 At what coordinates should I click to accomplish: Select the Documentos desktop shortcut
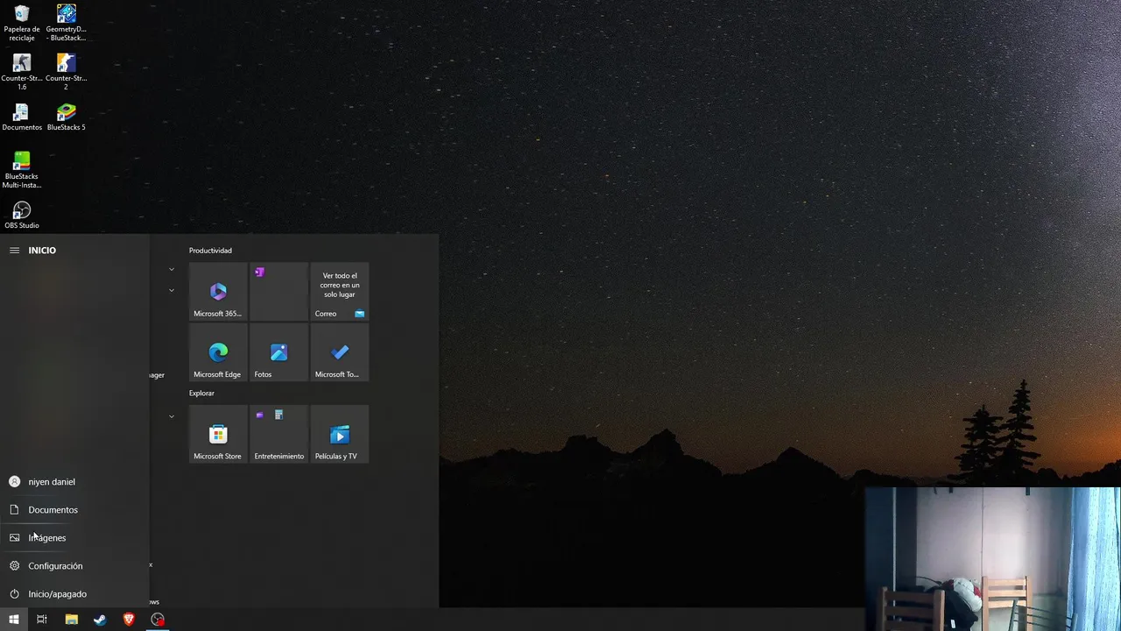pyautogui.click(x=22, y=117)
